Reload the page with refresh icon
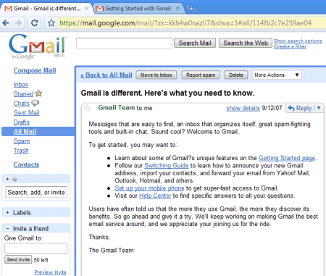Viewport: 326px width, 276px height. (x=34, y=23)
